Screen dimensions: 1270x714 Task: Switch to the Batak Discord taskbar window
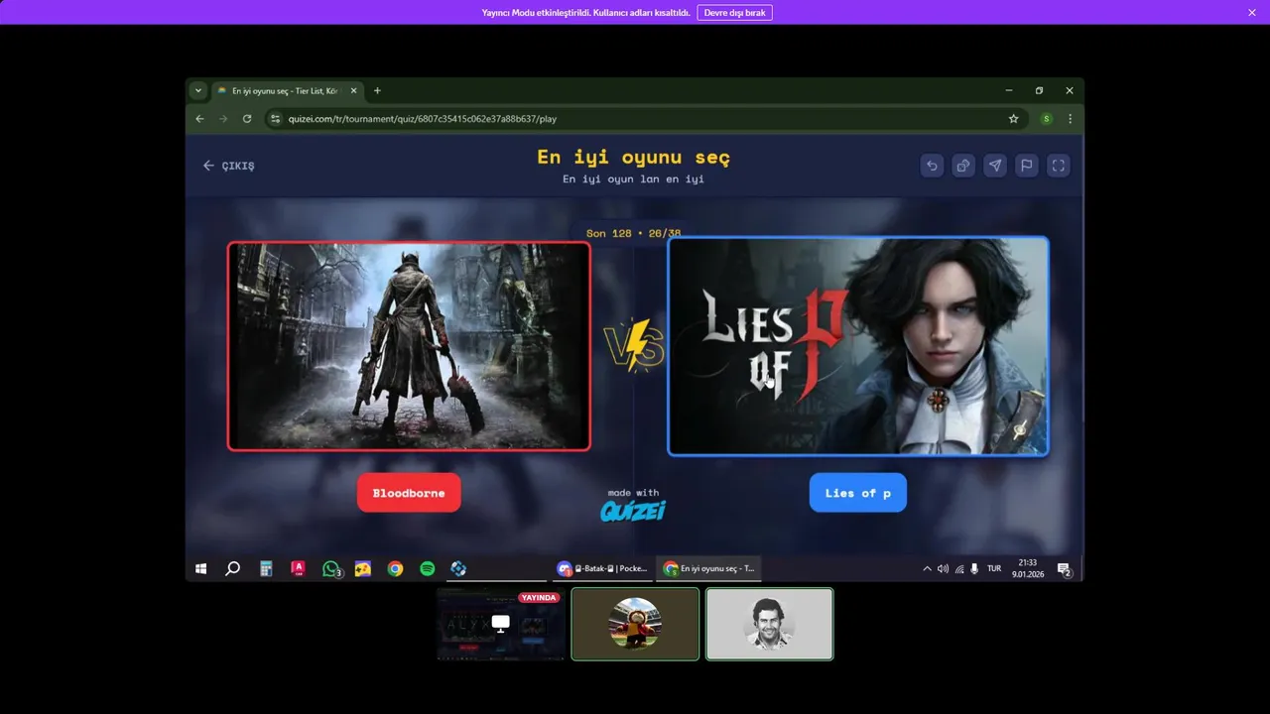pos(603,569)
